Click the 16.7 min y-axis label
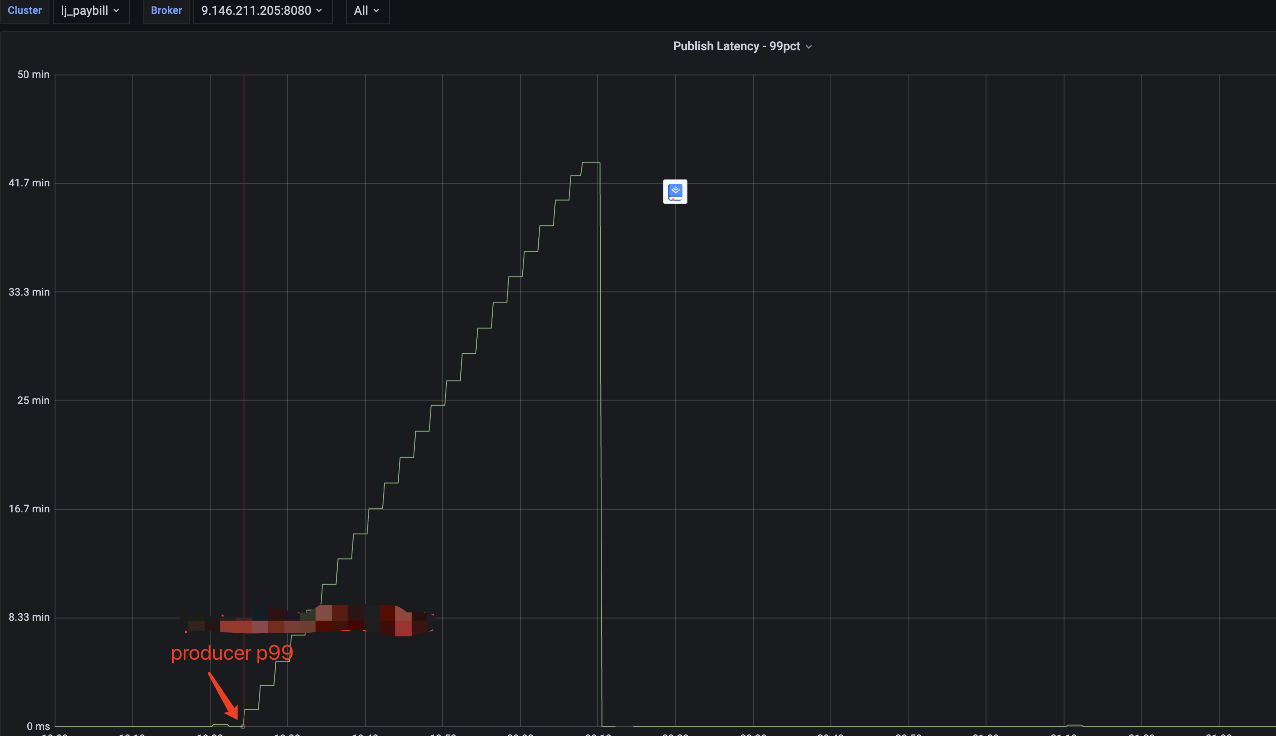This screenshot has height=736, width=1276. point(29,508)
